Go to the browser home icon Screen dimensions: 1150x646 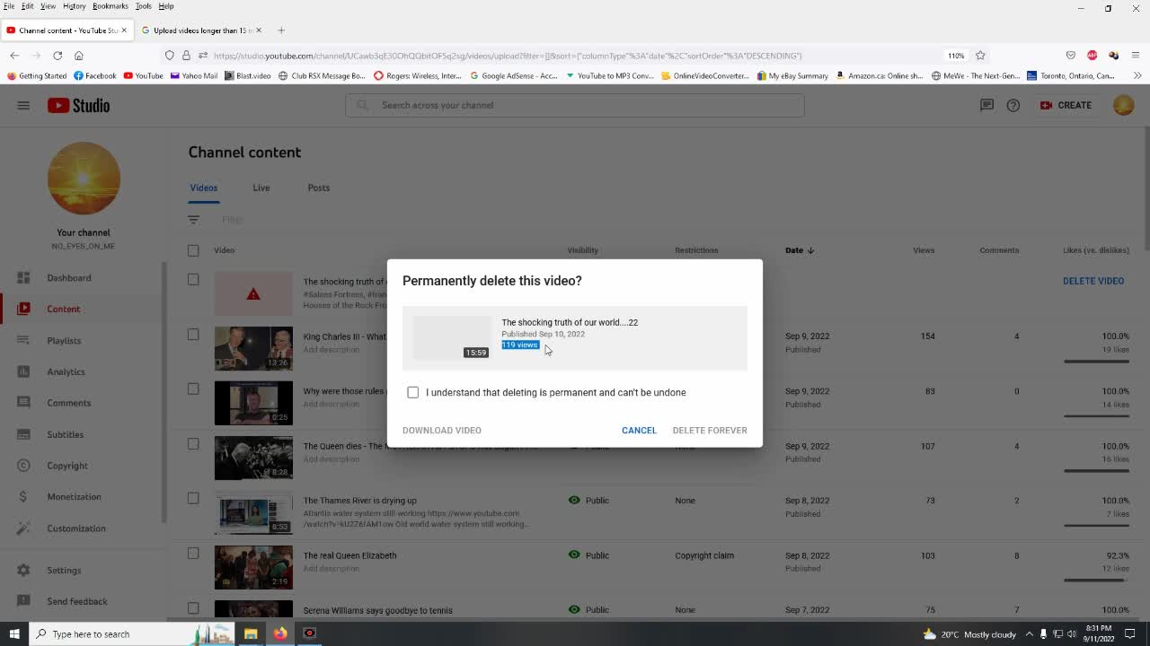pyautogui.click(x=78, y=56)
